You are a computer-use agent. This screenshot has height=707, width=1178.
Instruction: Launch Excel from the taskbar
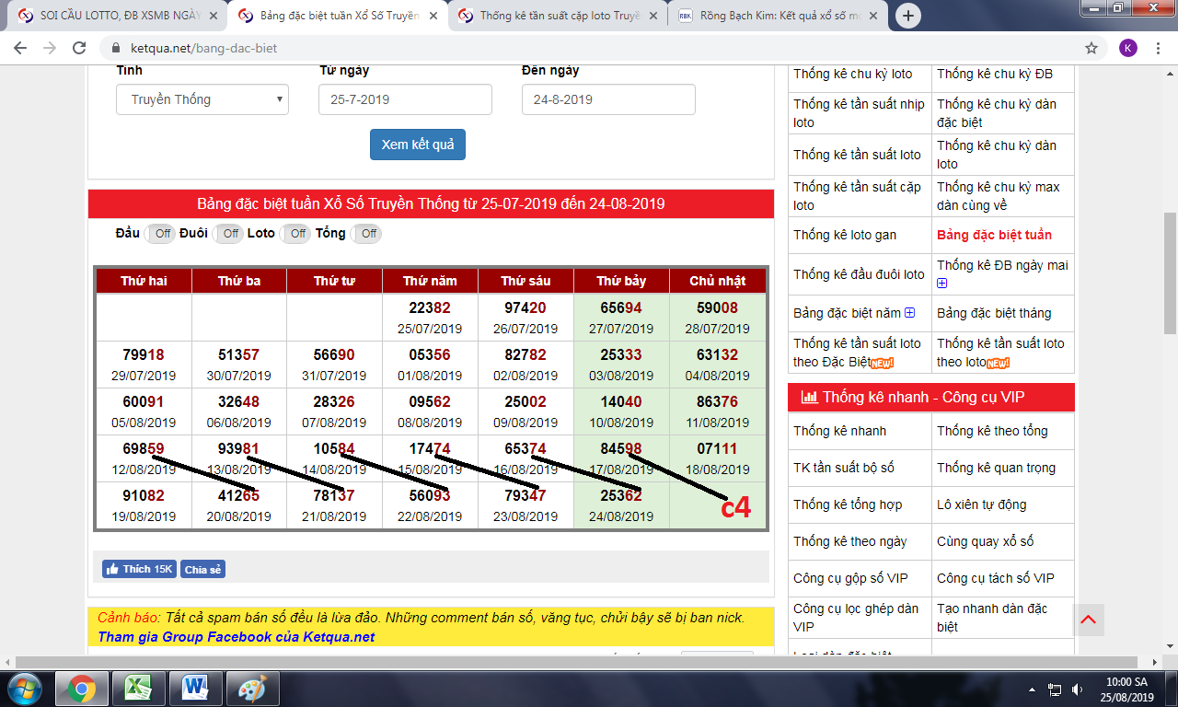coord(138,688)
